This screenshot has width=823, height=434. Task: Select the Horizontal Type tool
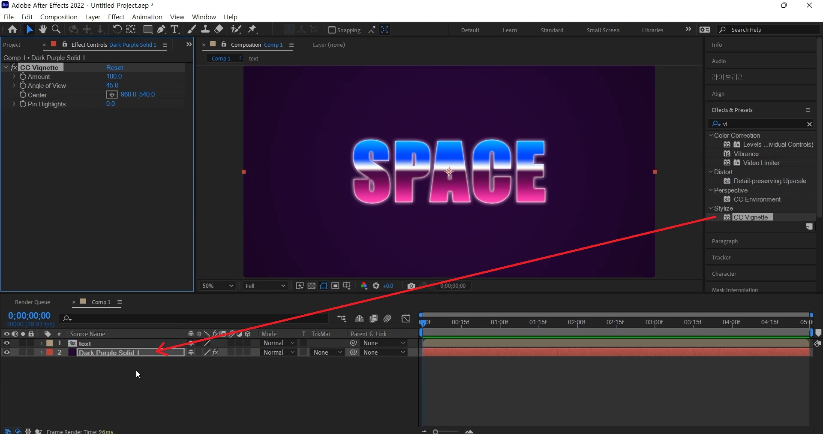coord(174,30)
